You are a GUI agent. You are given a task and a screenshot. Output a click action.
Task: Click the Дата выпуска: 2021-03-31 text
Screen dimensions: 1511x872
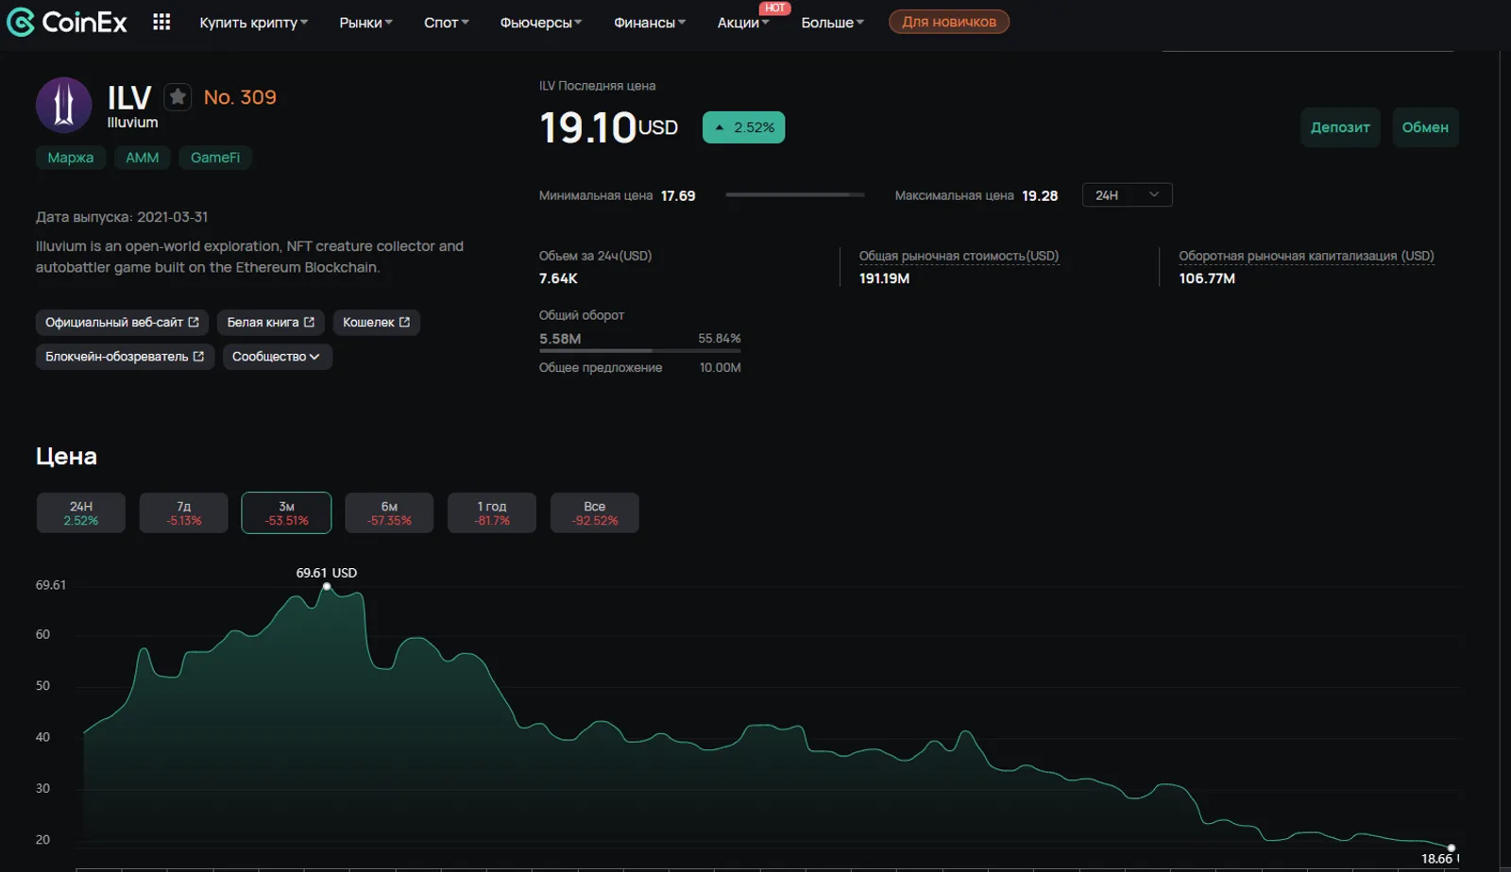[122, 217]
